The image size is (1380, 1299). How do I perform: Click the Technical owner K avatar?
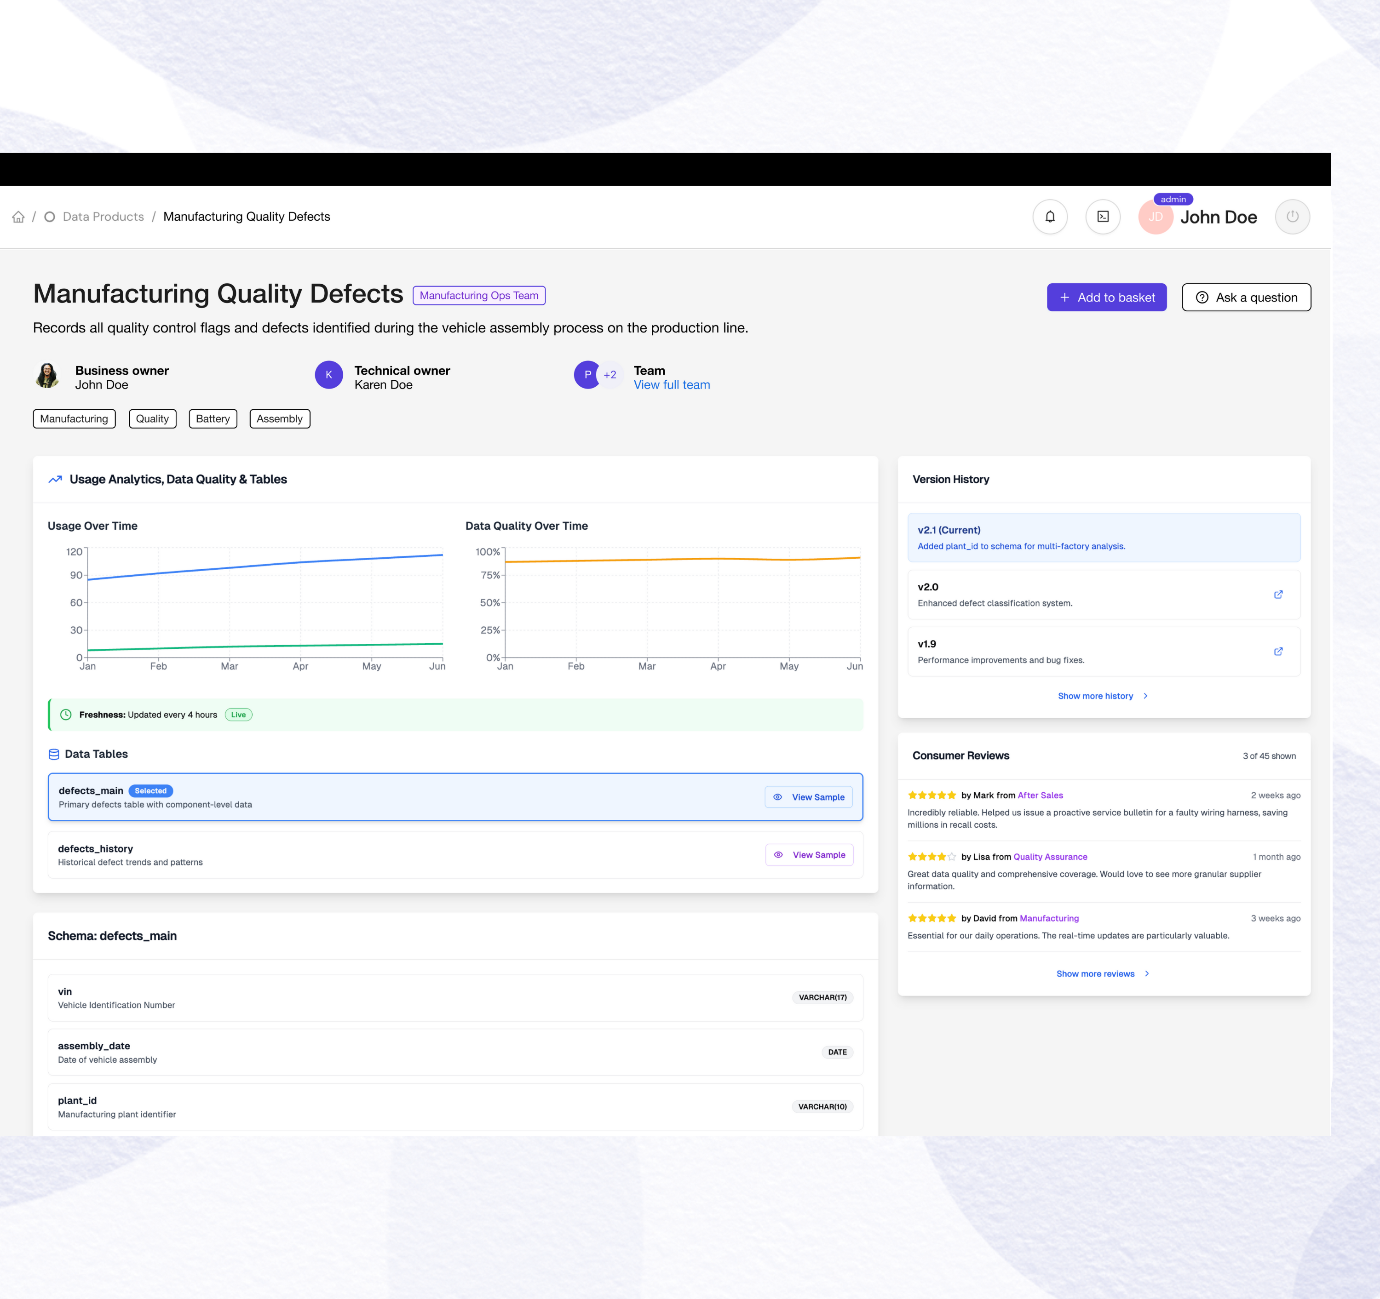(329, 375)
